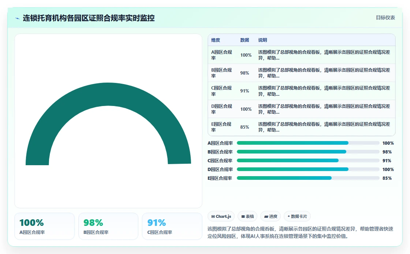Click the 维度 column header
The width and height of the screenshot is (410, 254).
[216, 40]
